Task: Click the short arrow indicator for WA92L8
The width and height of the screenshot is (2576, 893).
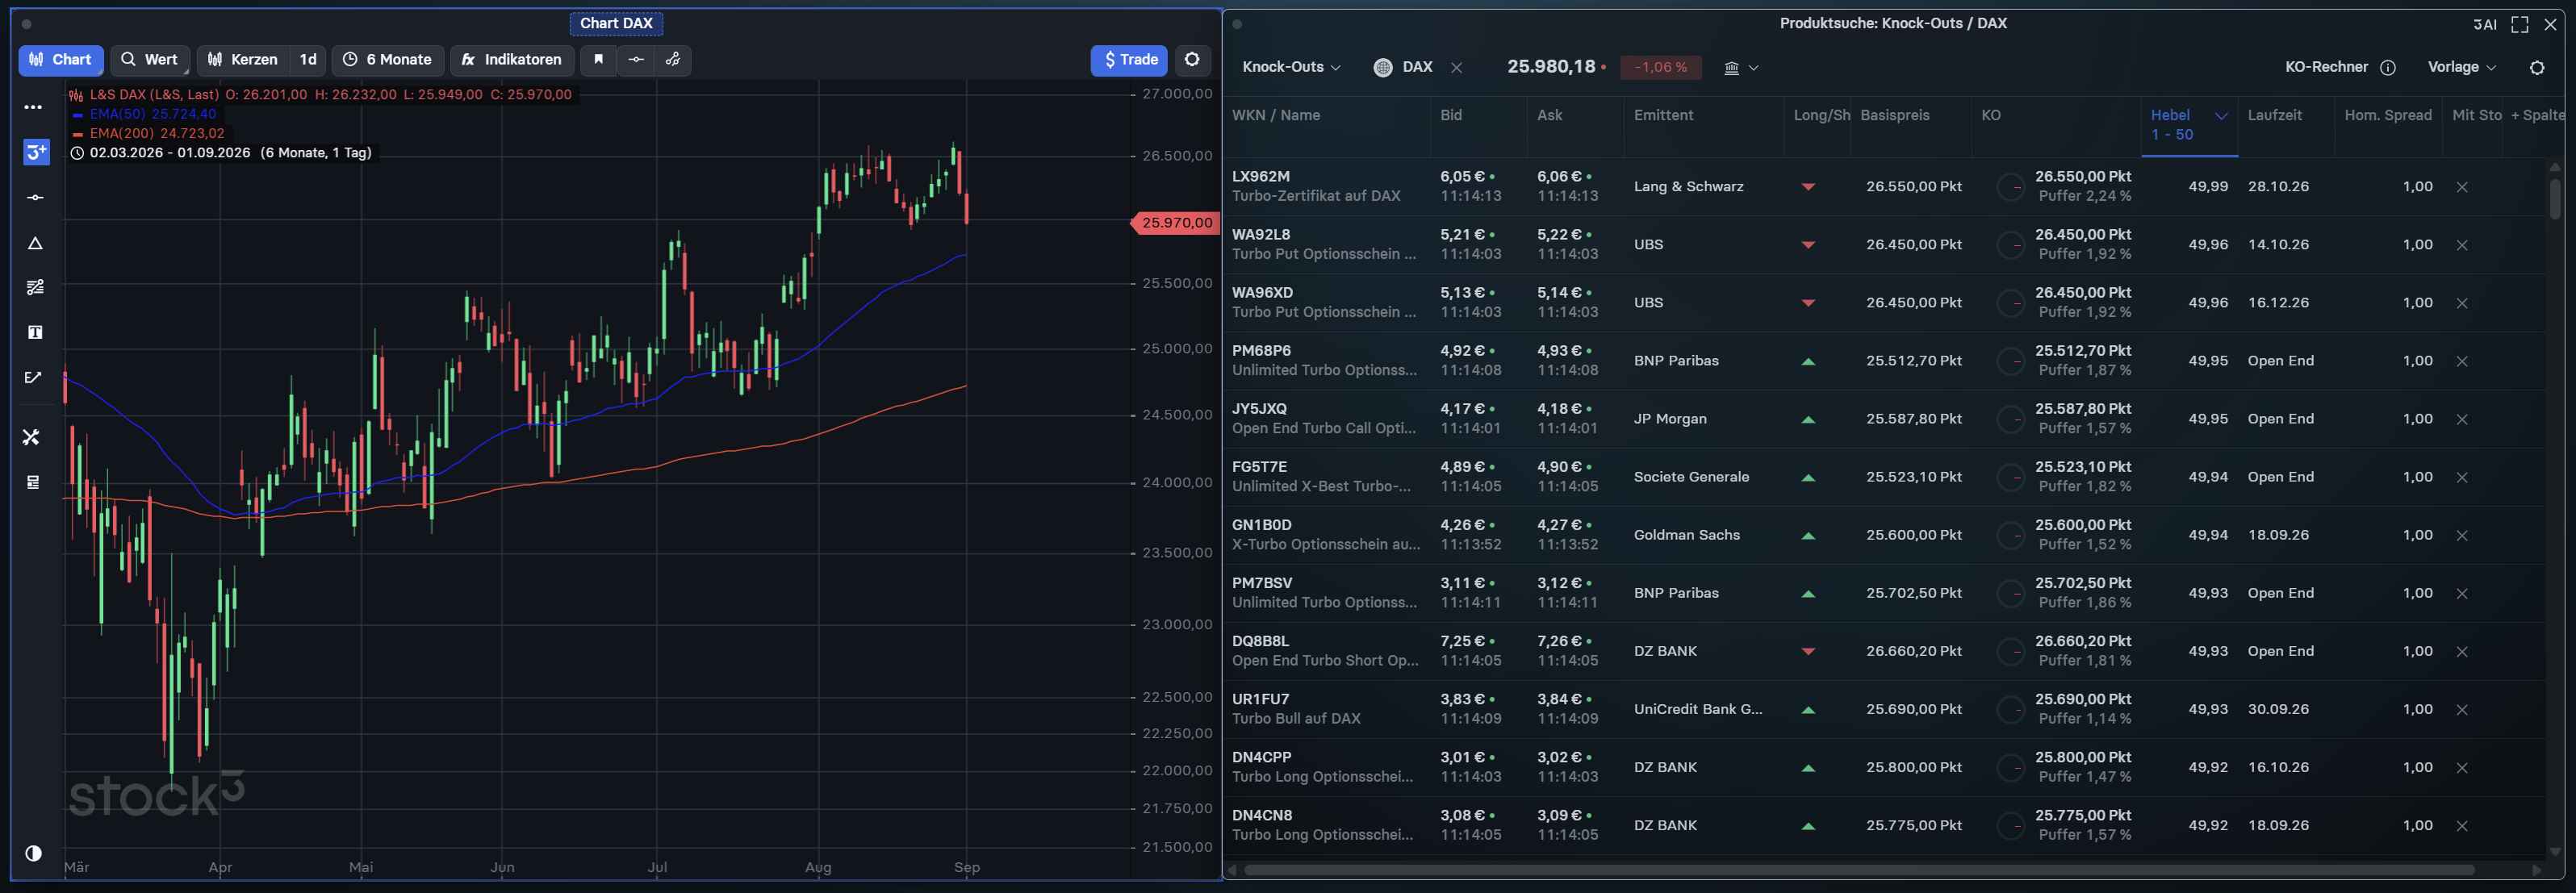Action: [x=1808, y=245]
